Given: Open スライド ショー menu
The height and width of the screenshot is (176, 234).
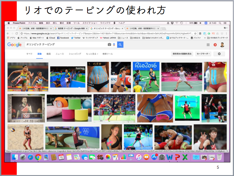Looking at the screenshot, I should 90,23.
